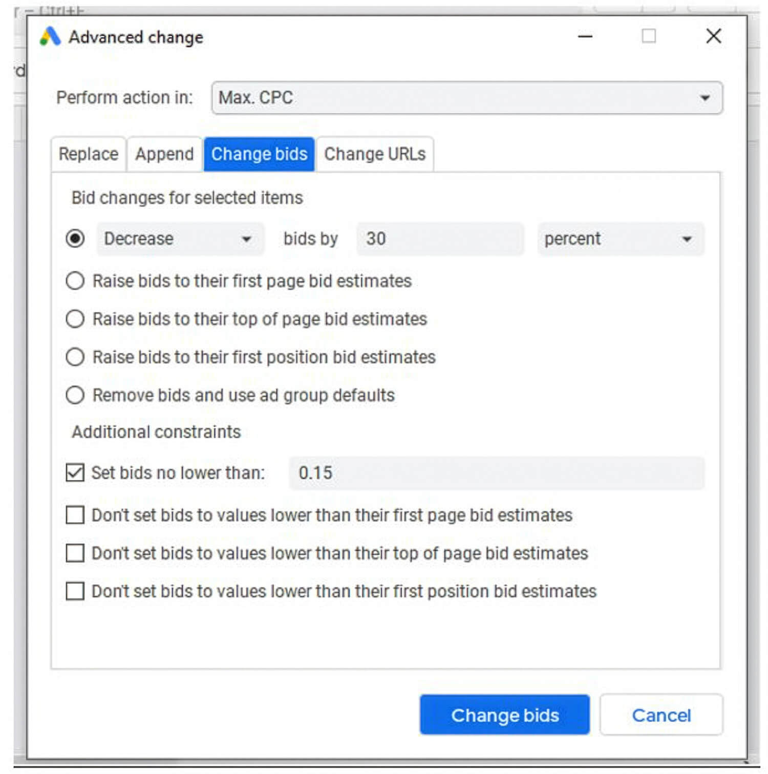Expand the Decrease direction dropdown
768x774 pixels.
pyautogui.click(x=180, y=239)
